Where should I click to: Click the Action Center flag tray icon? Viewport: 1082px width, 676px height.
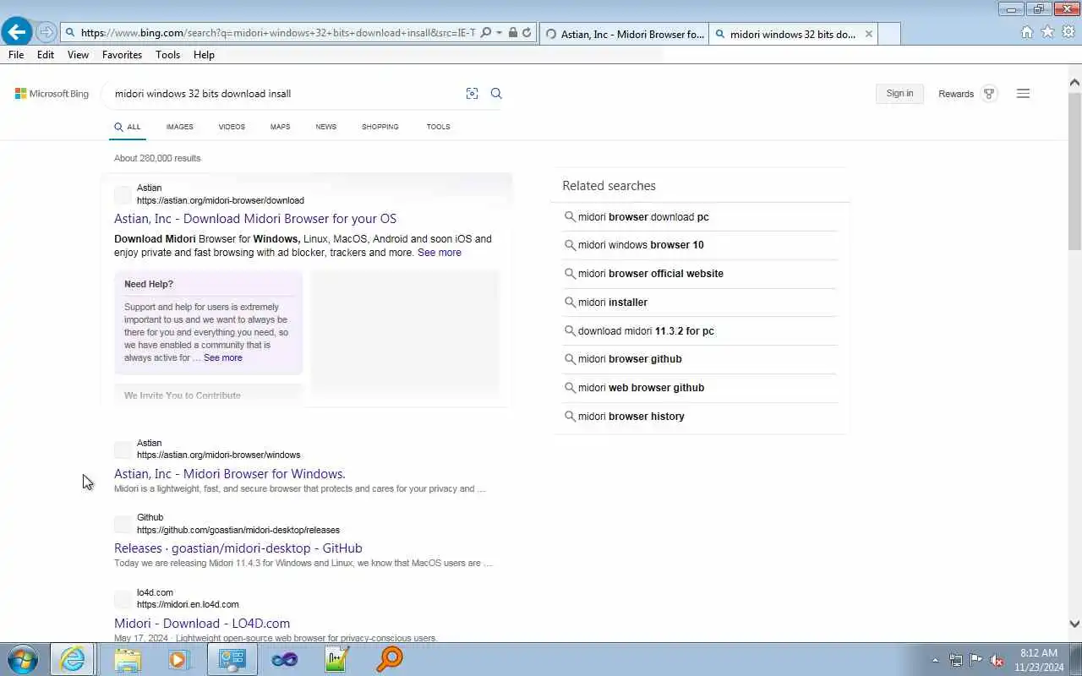coord(976,660)
